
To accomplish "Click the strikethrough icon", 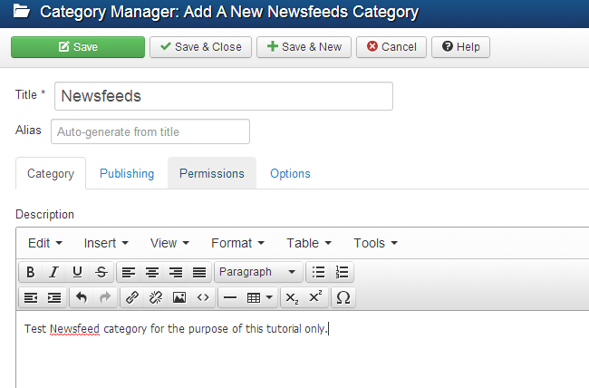I will click(x=101, y=272).
